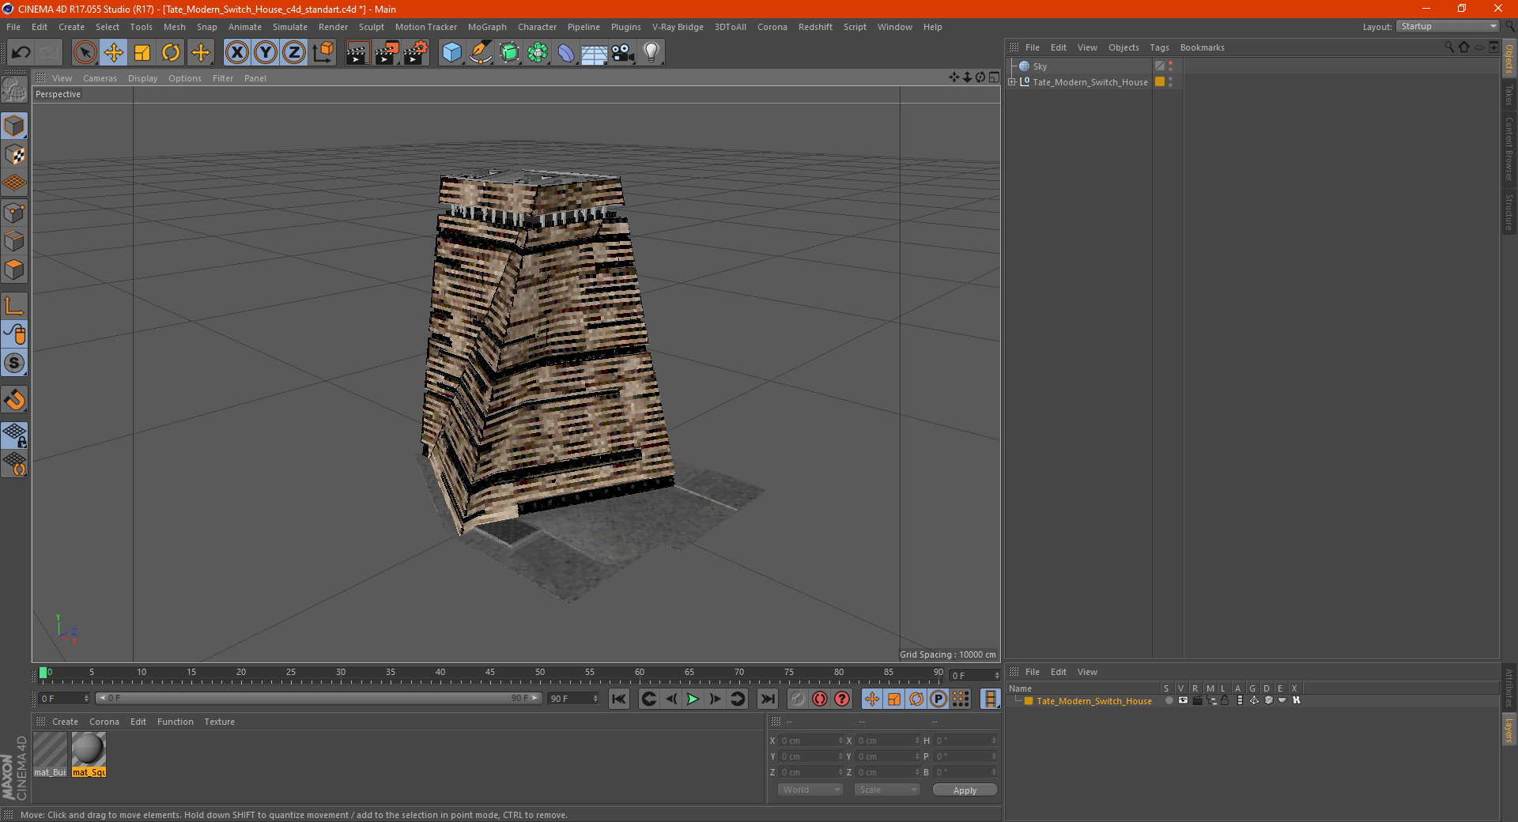Open the Simulate menu

(x=289, y=27)
